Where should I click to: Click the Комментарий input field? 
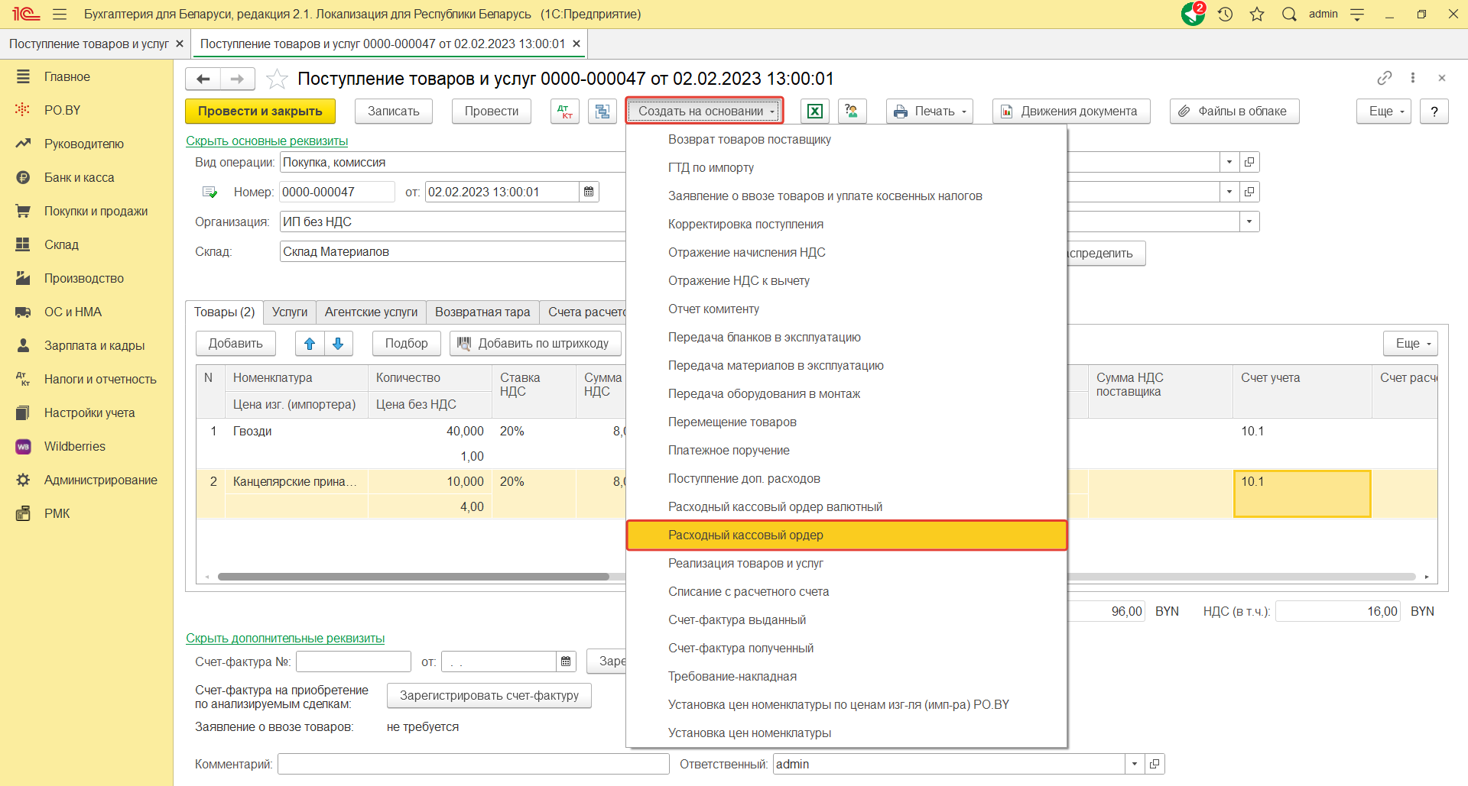point(473,764)
